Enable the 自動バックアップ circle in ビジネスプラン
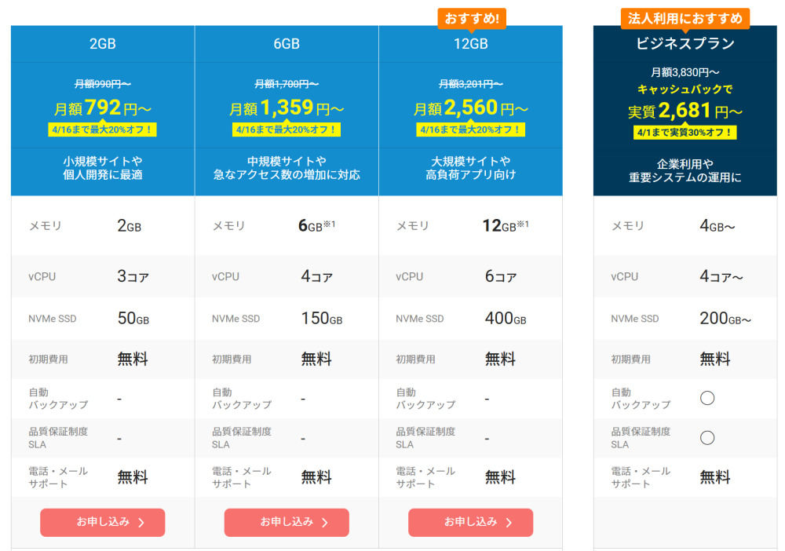Image resolution: width=785 pixels, height=551 pixels. [x=707, y=397]
